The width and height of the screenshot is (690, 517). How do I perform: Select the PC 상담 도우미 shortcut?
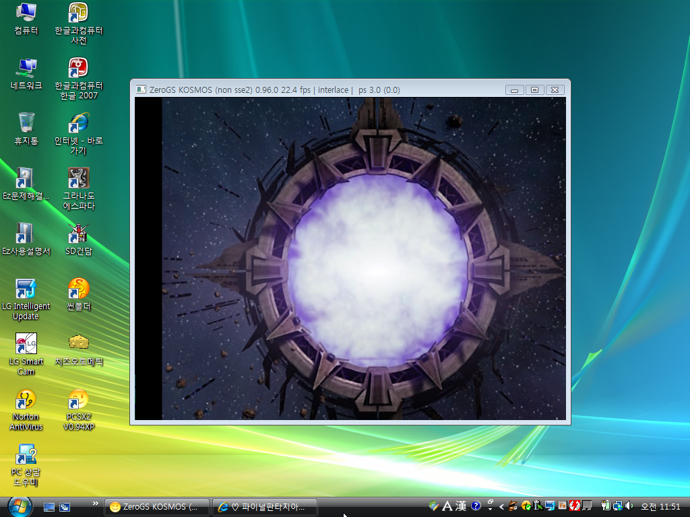[x=26, y=466]
